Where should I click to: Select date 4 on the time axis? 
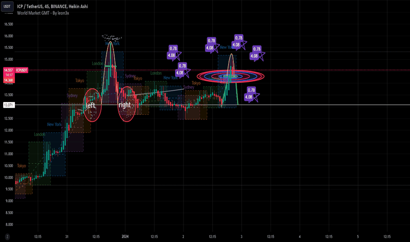[x=300, y=237]
